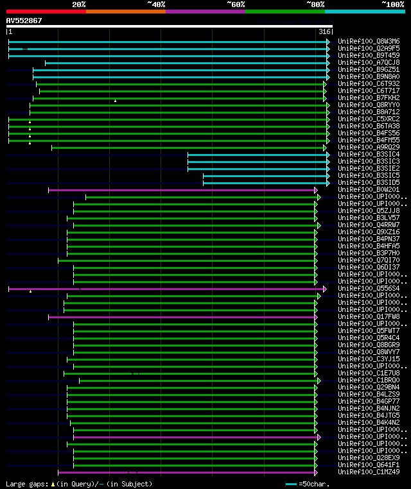411x489 pixels.
Task: Select hit label UniRef100_Q5R4C4
Action: tap(369, 338)
